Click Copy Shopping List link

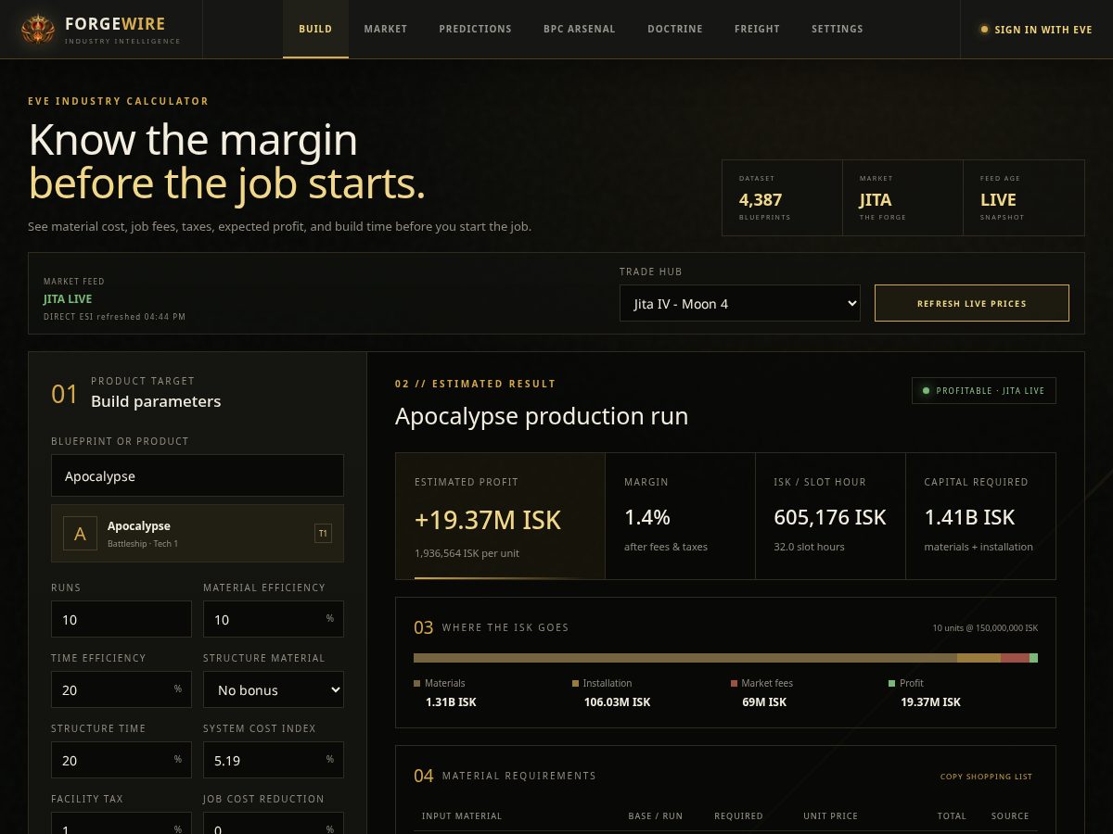click(986, 777)
